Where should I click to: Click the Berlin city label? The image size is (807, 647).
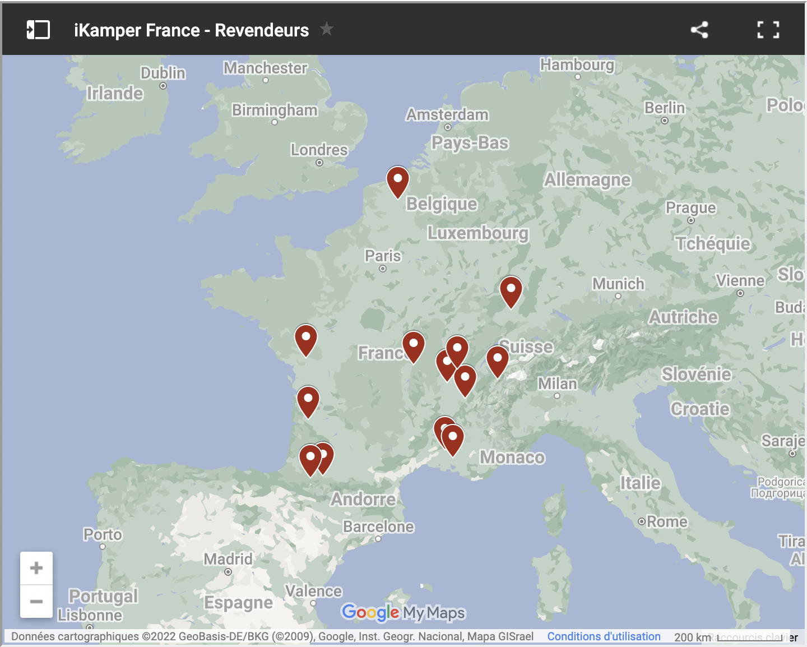coord(665,108)
